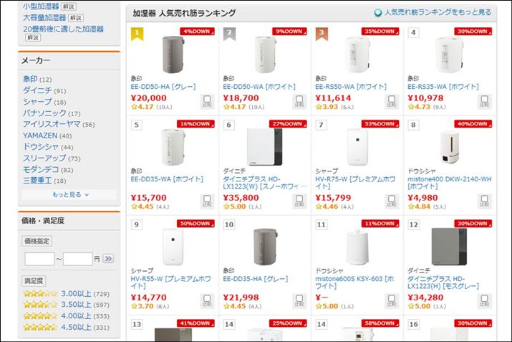
Task: Filter by 4.00以上 star rating
Action: pyautogui.click(x=76, y=316)
